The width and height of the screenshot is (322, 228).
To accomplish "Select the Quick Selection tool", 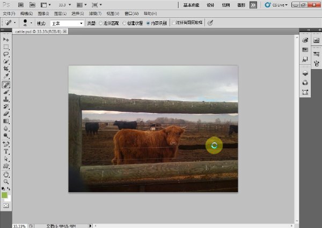I will tap(6, 62).
